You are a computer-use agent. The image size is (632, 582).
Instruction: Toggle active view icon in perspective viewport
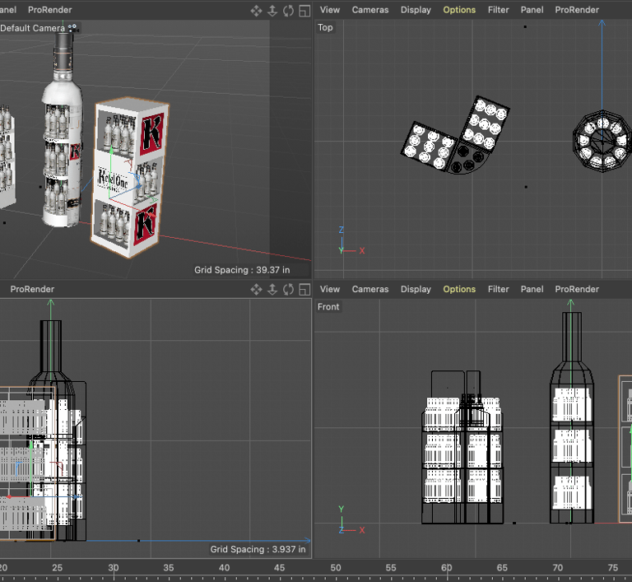304,11
